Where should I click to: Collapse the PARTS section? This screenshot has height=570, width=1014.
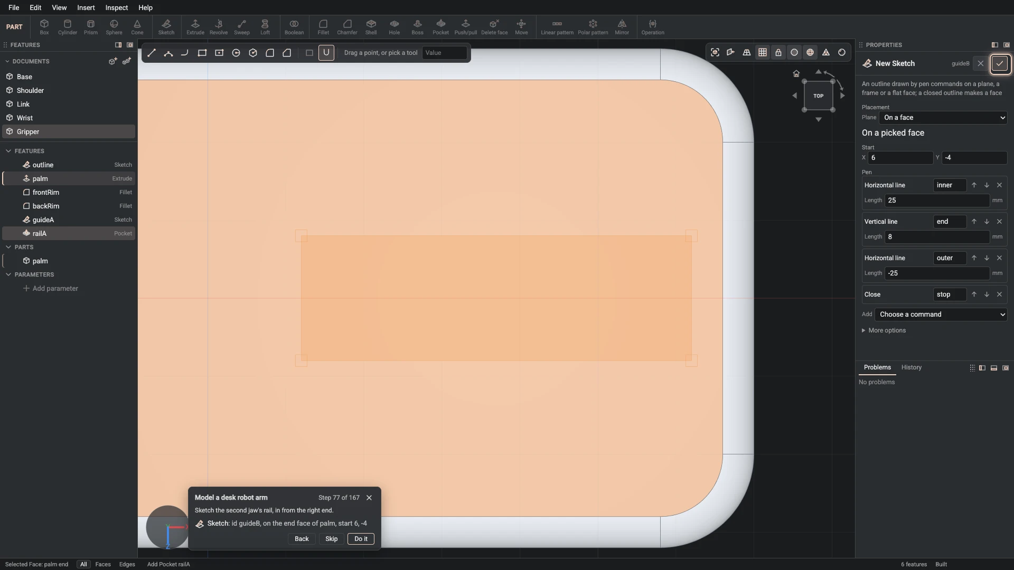click(x=8, y=247)
